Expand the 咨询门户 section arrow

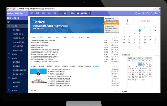[x=26, y=90]
